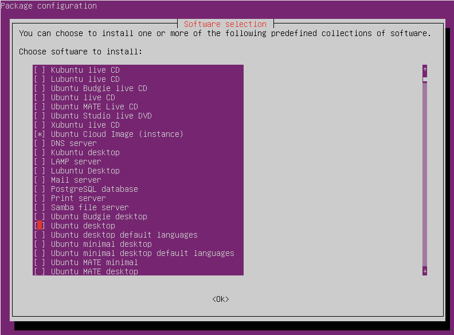This screenshot has width=454, height=335.
Task: Select the 'Kubuntu desktop' label
Action: pos(85,152)
